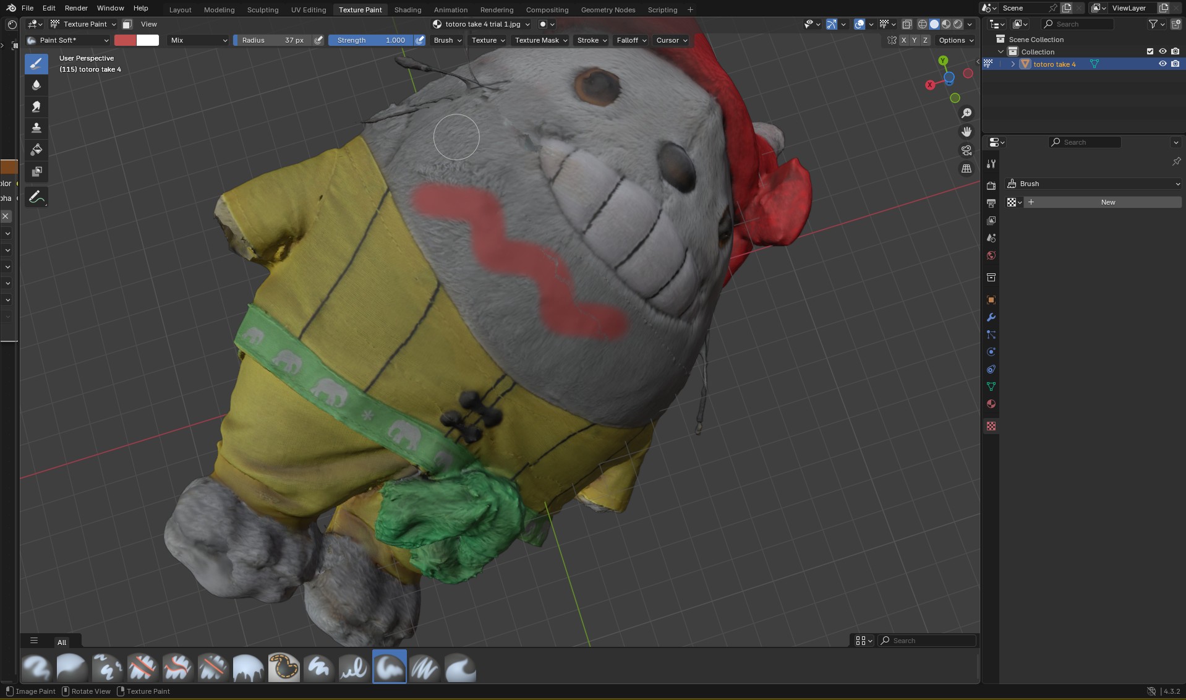The height and width of the screenshot is (700, 1186).
Task: Select the Smear tool
Action: (36, 107)
